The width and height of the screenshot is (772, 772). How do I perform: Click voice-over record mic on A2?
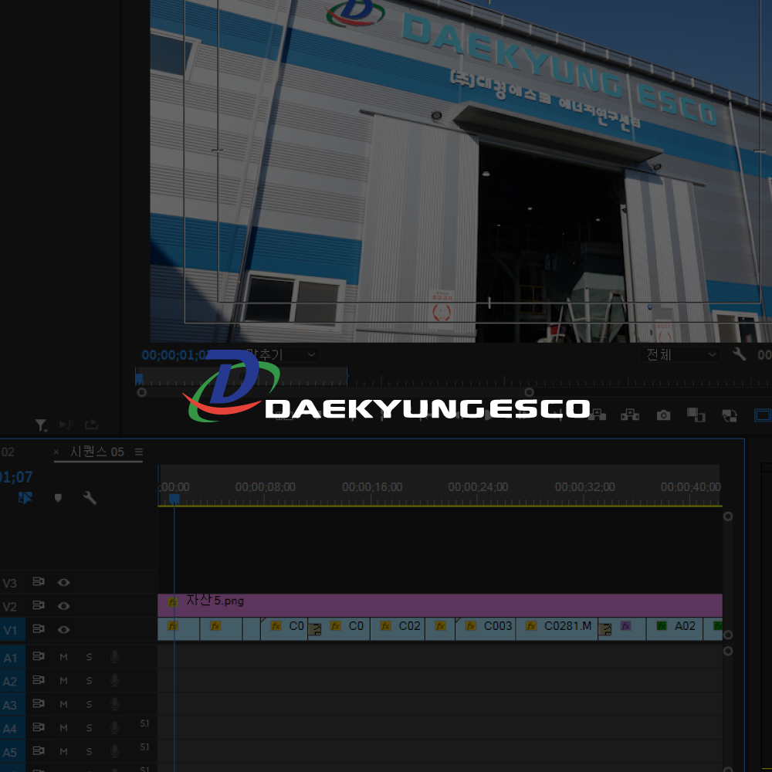115,680
